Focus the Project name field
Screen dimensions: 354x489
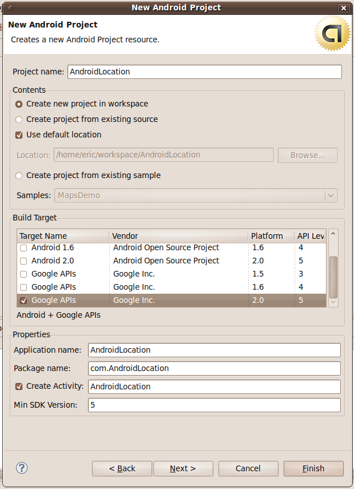(205, 72)
